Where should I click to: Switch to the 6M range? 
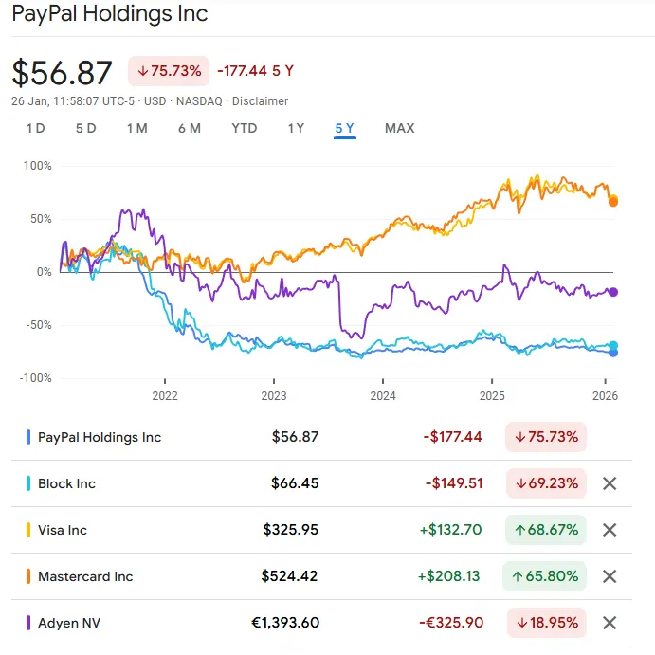(189, 128)
